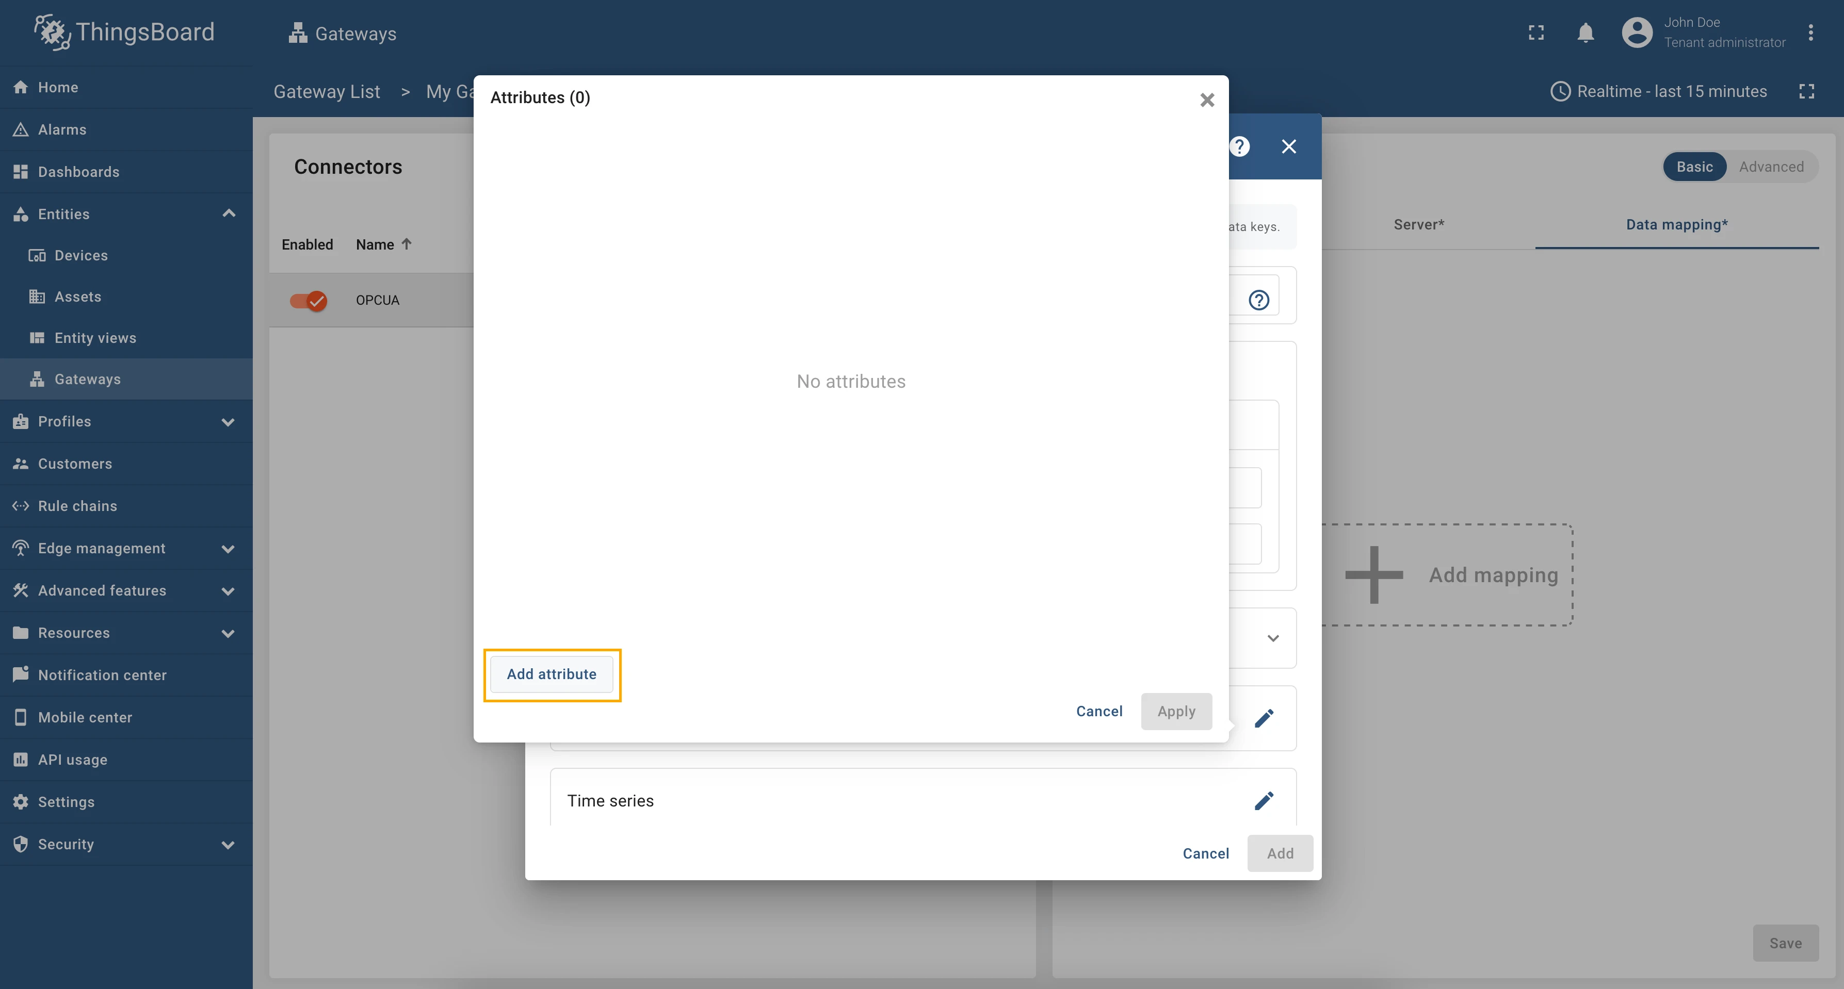
Task: Select Basic configuration mode
Action: click(x=1694, y=167)
